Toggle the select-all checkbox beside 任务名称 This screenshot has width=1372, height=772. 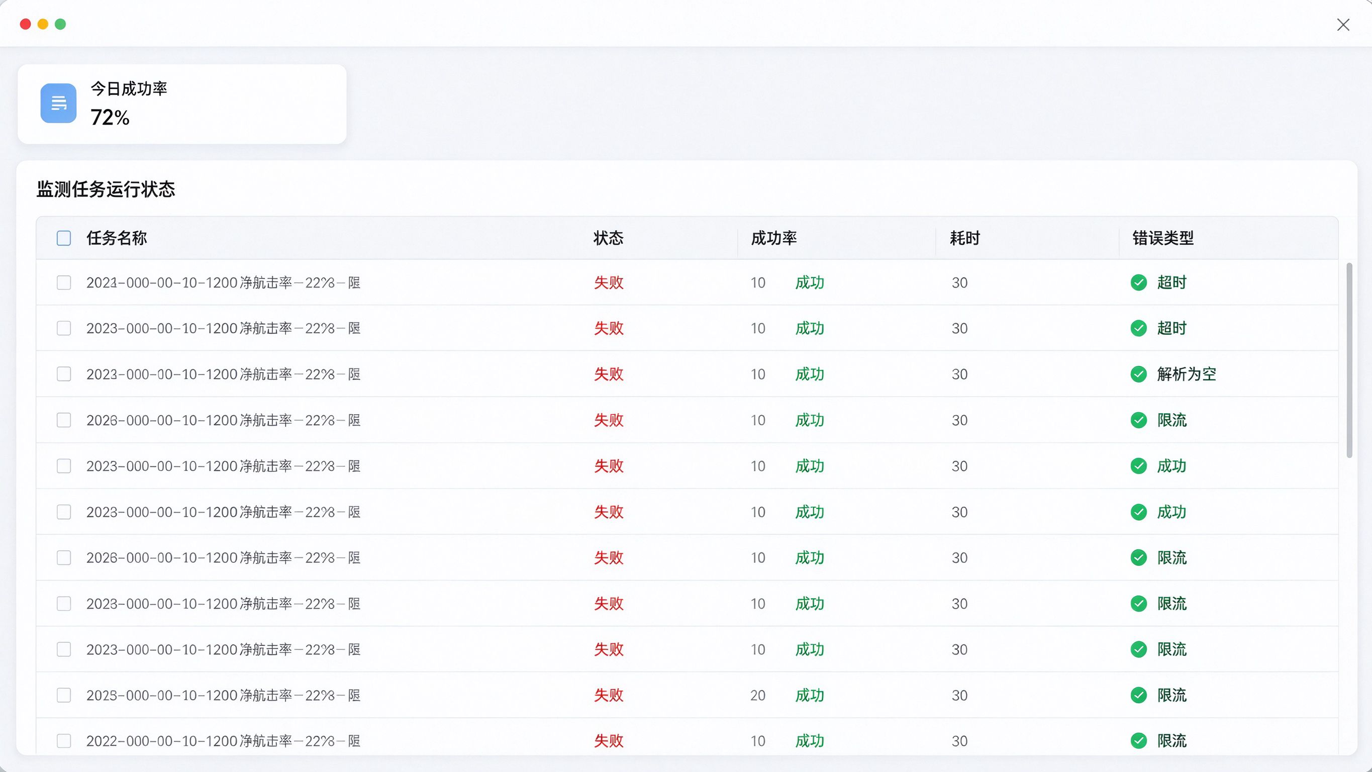pyautogui.click(x=64, y=238)
